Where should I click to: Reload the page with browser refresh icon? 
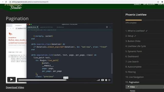click(x=6, y=2)
